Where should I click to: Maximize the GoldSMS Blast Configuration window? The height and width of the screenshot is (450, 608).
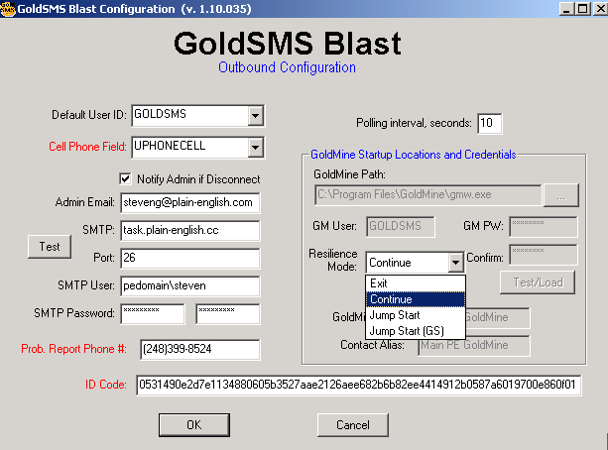point(583,9)
